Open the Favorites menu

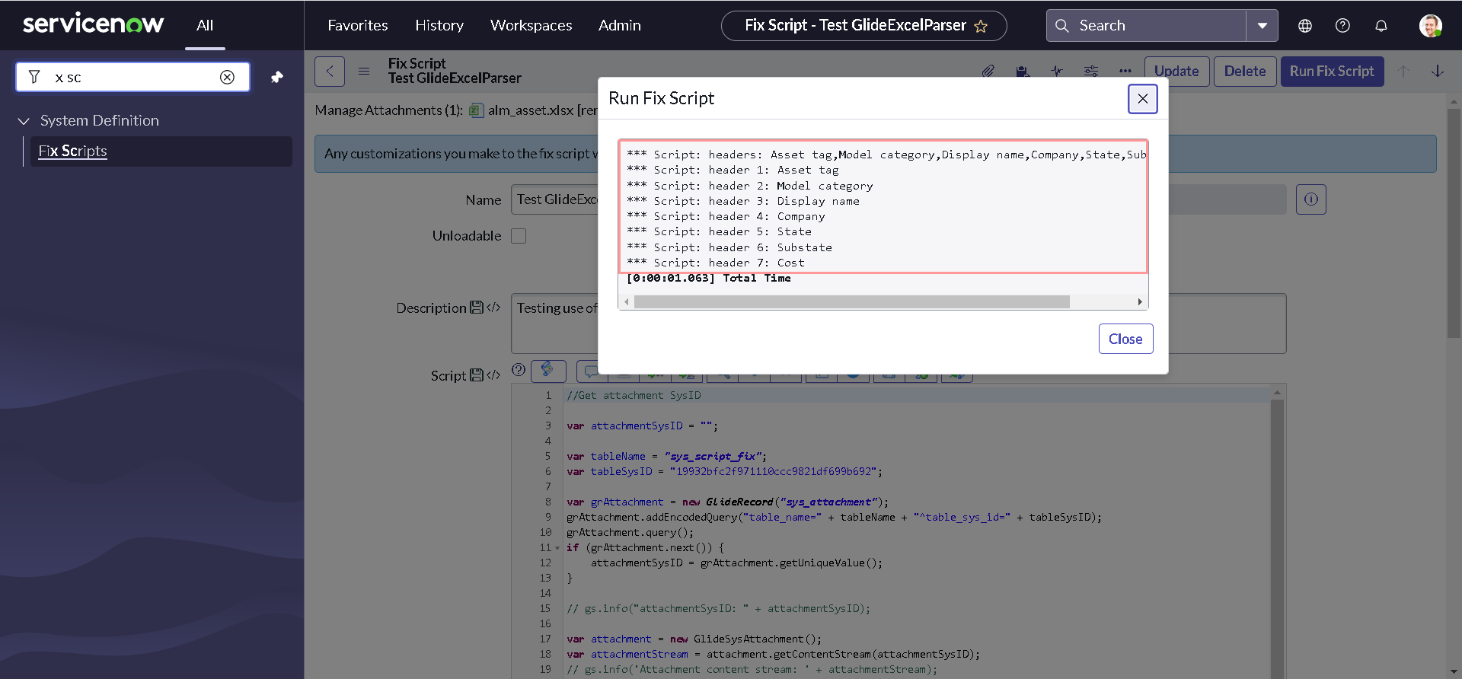click(358, 26)
